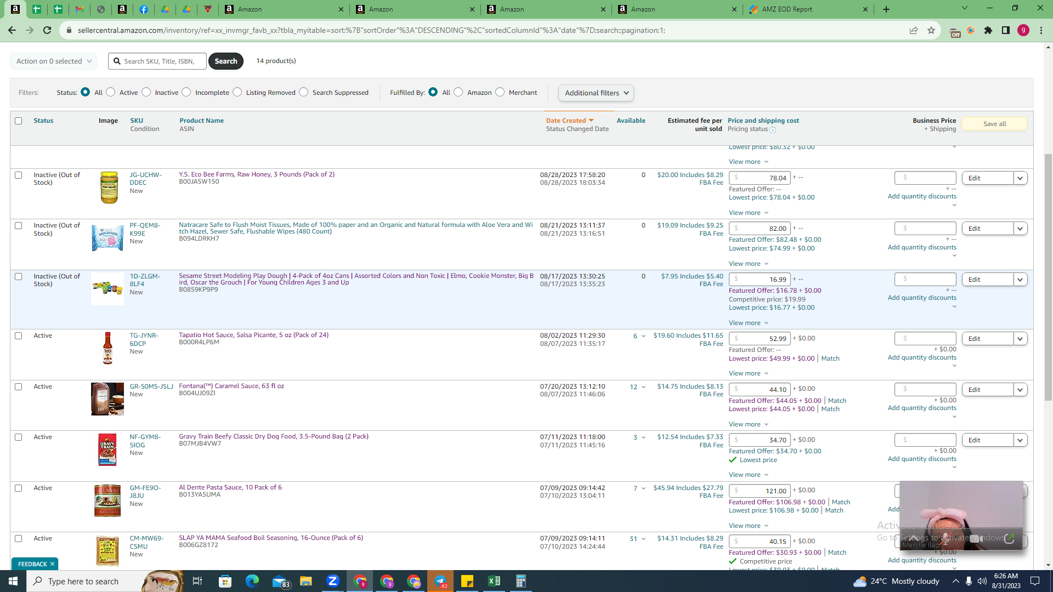This screenshot has width=1053, height=592.
Task: Sort by the Product Name column
Action: 201,121
